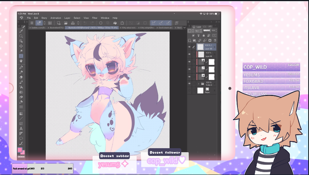This screenshot has width=309, height=175.
Task: Select the Gradient tool
Action: tap(21, 114)
